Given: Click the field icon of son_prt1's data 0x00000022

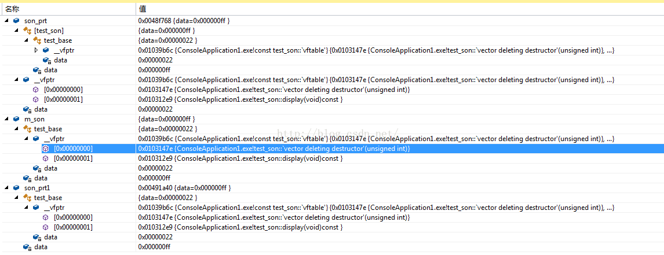Looking at the screenshot, I should (37, 237).
